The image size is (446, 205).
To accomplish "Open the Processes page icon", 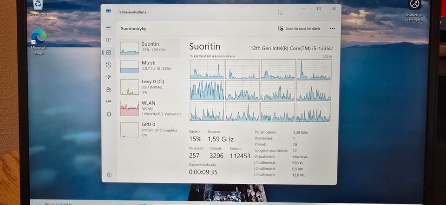I will [108, 40].
